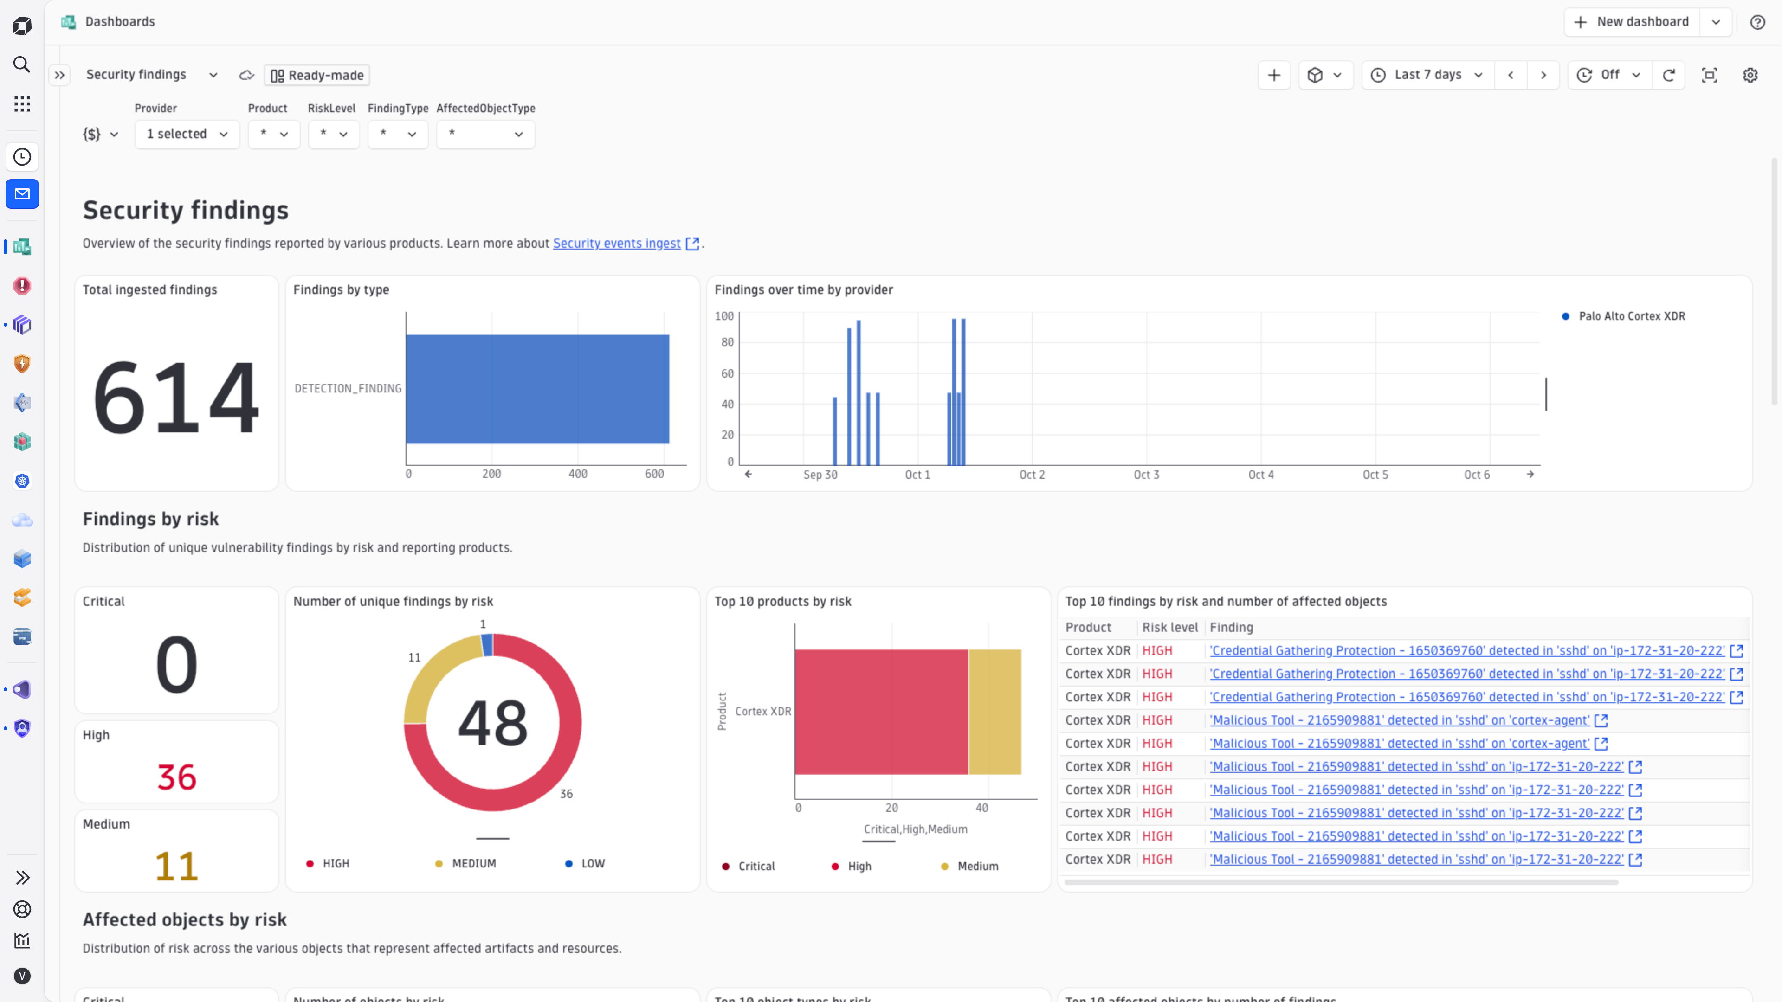Image resolution: width=1782 pixels, height=1002 pixels.
Task: Toggle Medium legend in products chart
Action: (x=970, y=867)
